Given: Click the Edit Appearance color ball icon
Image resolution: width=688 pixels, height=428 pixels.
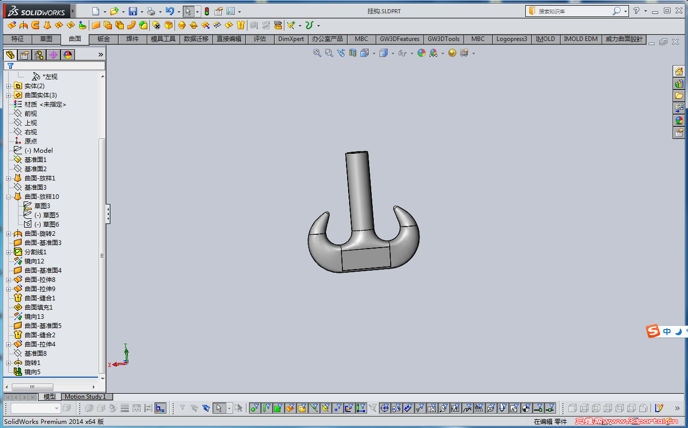Looking at the screenshot, I should tap(422, 53).
